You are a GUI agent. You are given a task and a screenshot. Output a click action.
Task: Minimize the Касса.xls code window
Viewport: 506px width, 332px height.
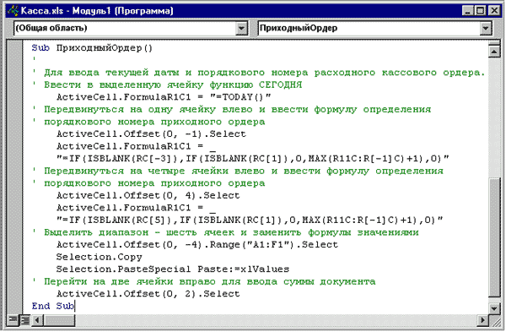(x=468, y=11)
